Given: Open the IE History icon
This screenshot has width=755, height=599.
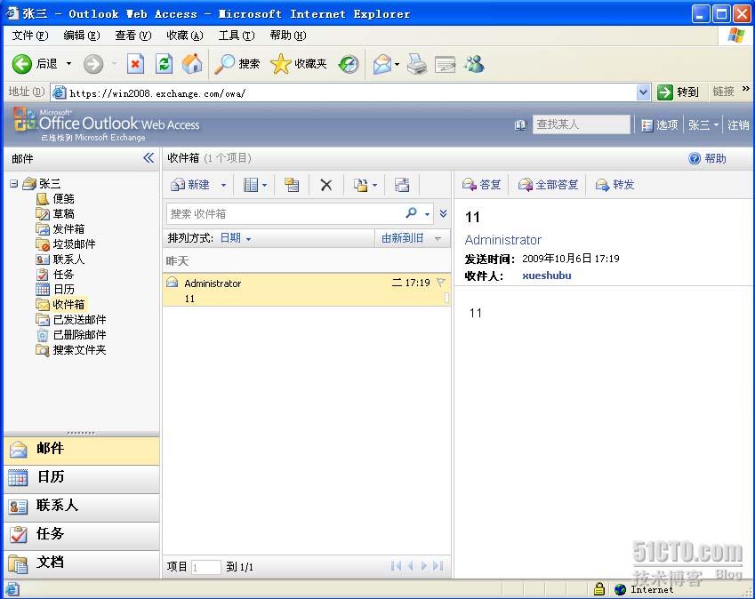Looking at the screenshot, I should pos(349,64).
